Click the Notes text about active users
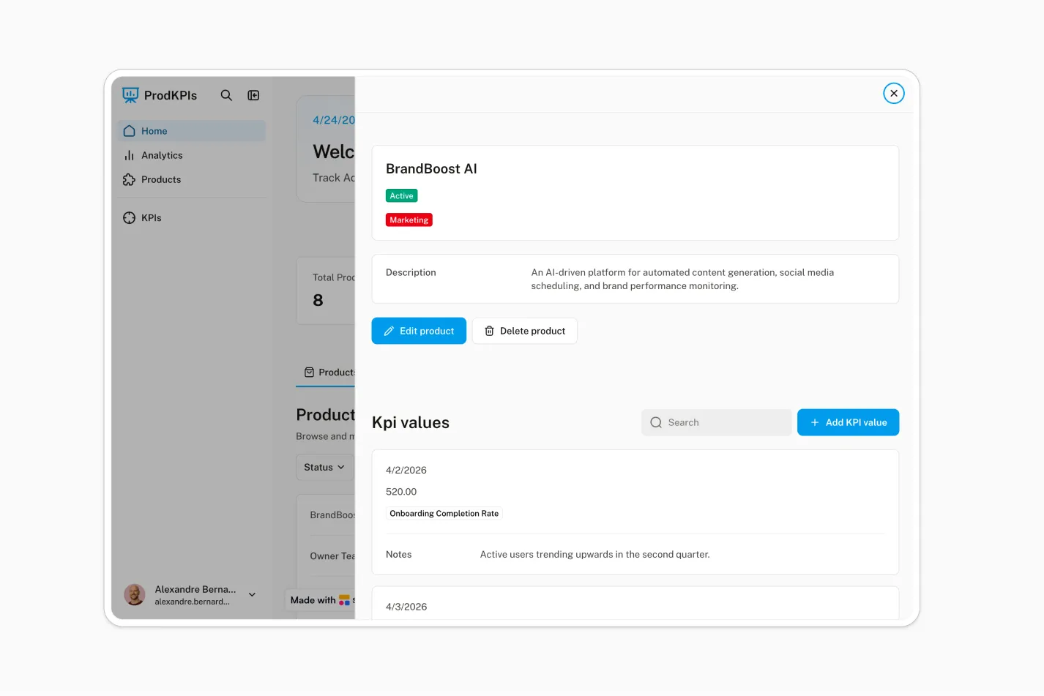This screenshot has width=1044, height=696. [x=594, y=555]
